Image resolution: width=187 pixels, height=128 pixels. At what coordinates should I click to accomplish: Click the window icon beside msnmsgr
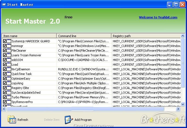9,46
